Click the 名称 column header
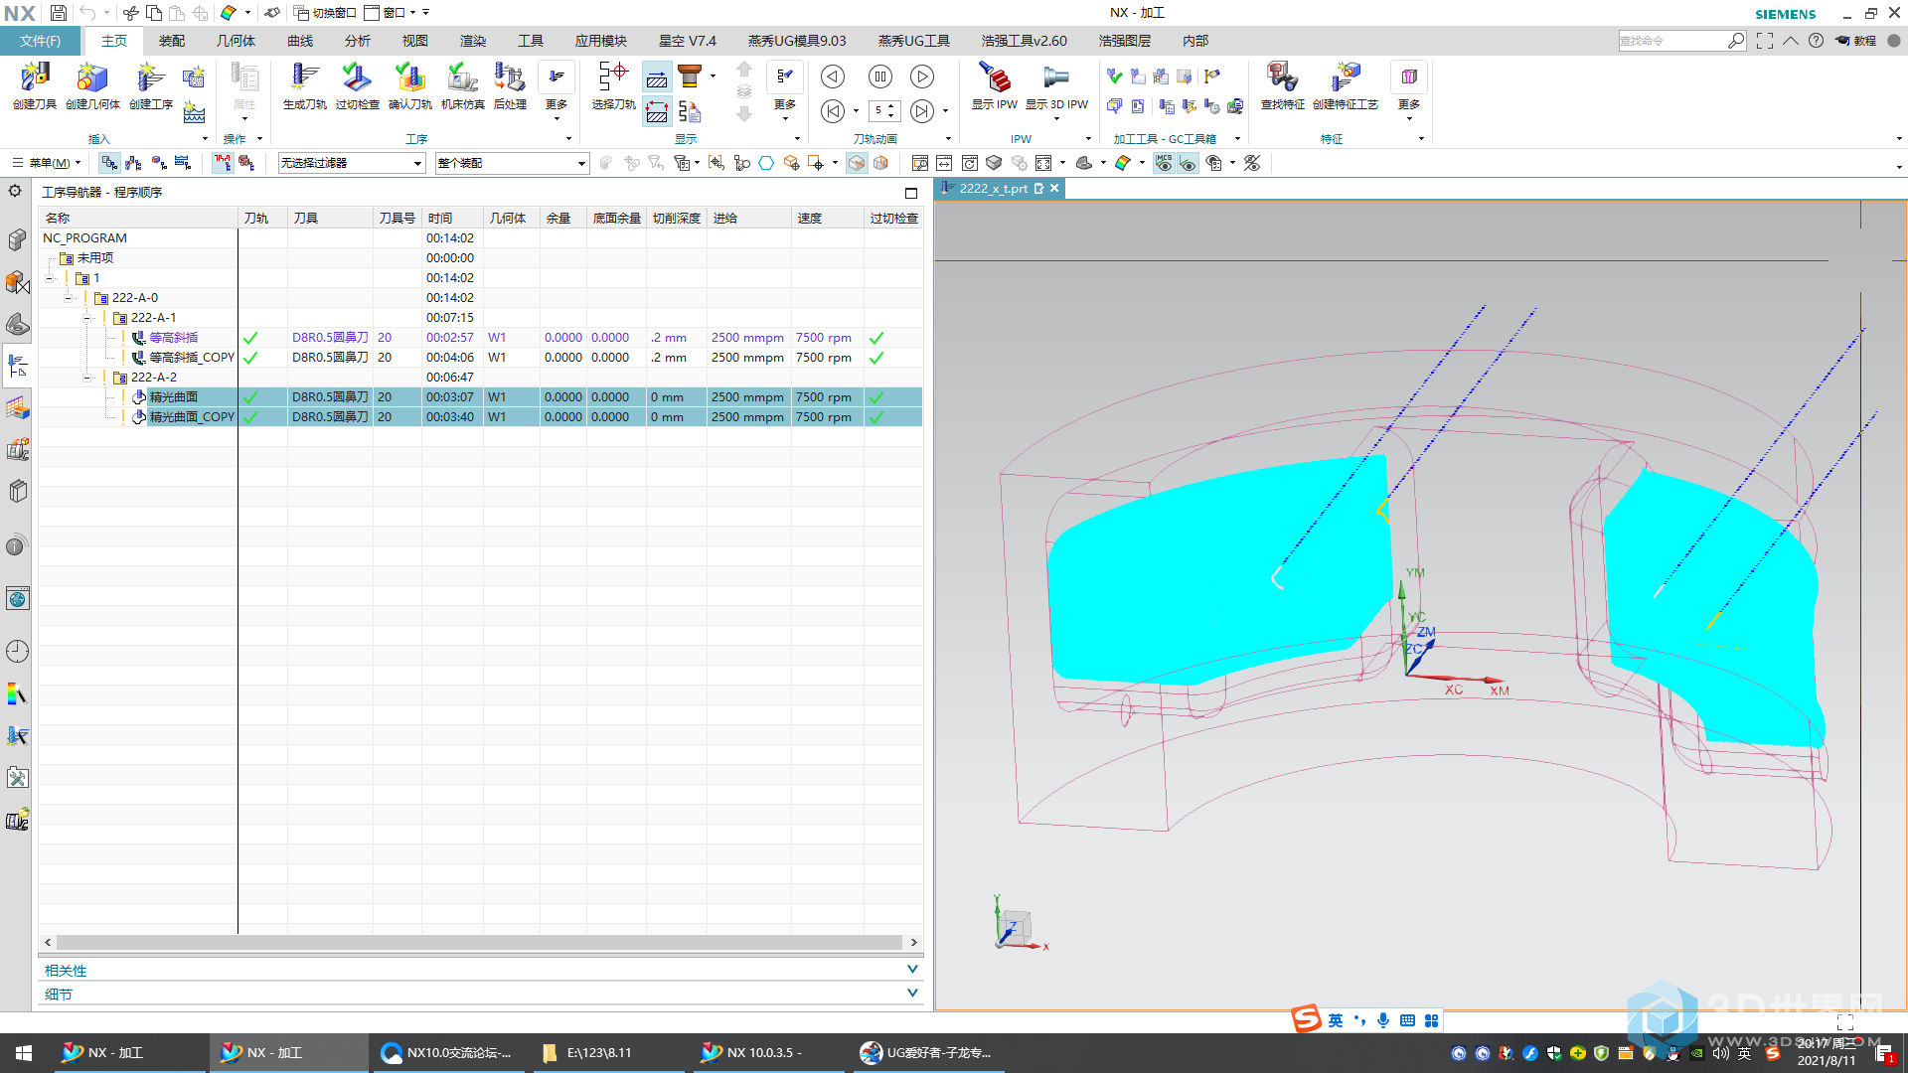This screenshot has height=1073, width=1908. click(138, 218)
